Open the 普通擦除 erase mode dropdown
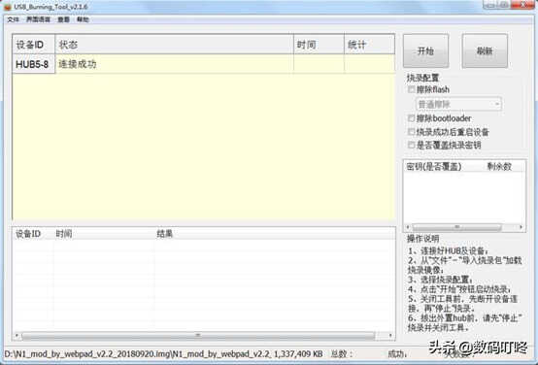The height and width of the screenshot is (365, 538). click(x=458, y=104)
